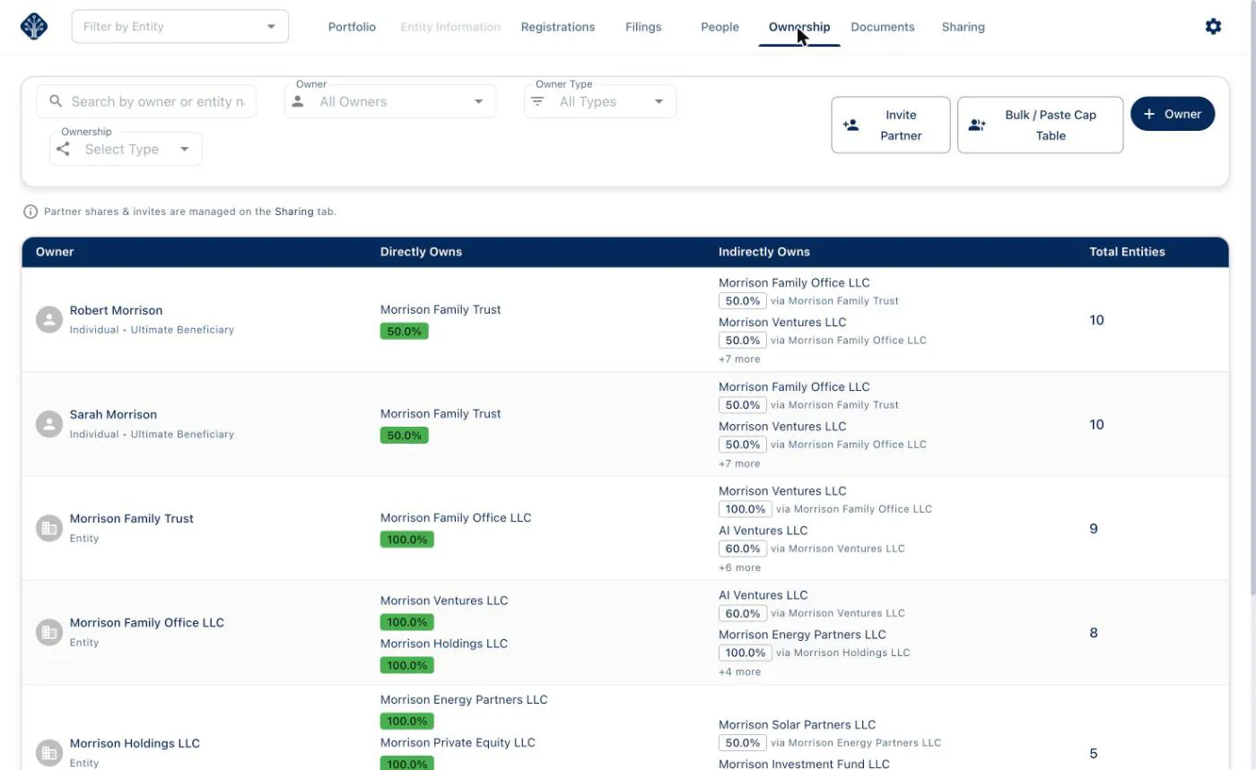Click the Bulk Paste Cap Table group-add icon
This screenshot has width=1256, height=770.
(977, 125)
